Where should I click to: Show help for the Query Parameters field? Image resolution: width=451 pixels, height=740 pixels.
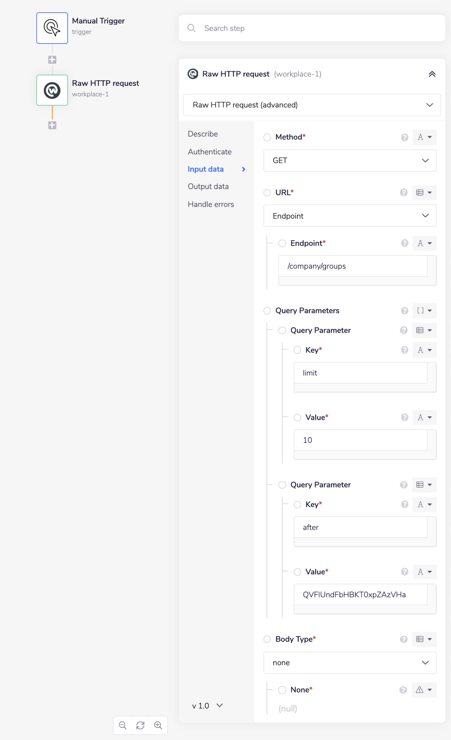coord(405,311)
